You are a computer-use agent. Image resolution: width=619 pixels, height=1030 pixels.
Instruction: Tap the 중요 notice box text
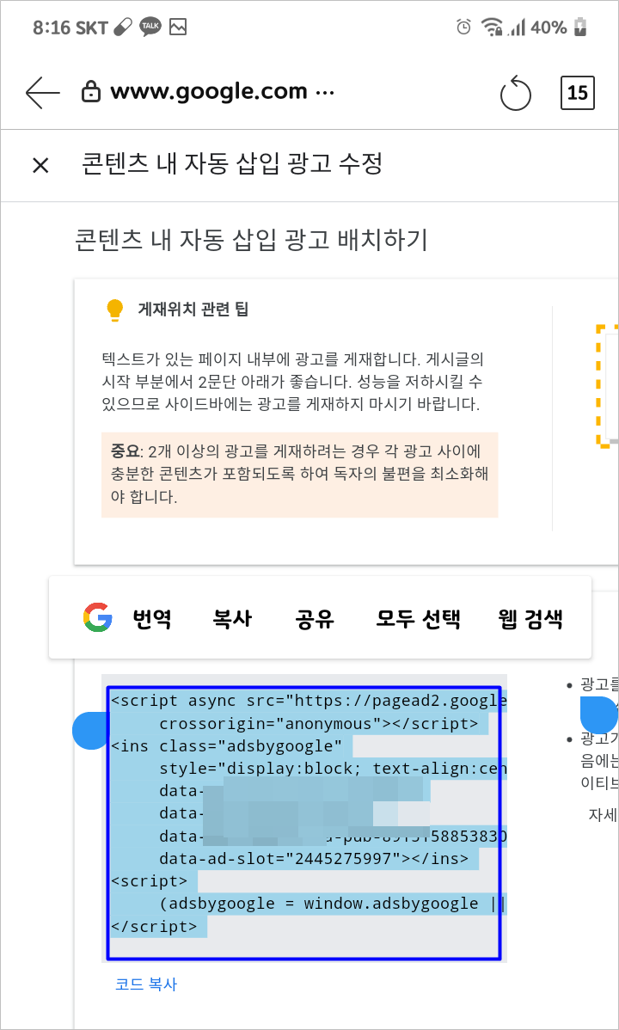point(300,475)
